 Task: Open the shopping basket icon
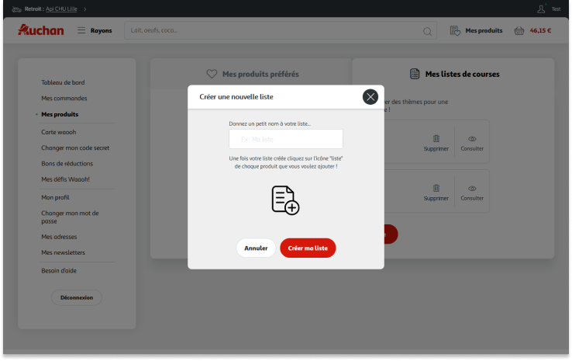519,31
